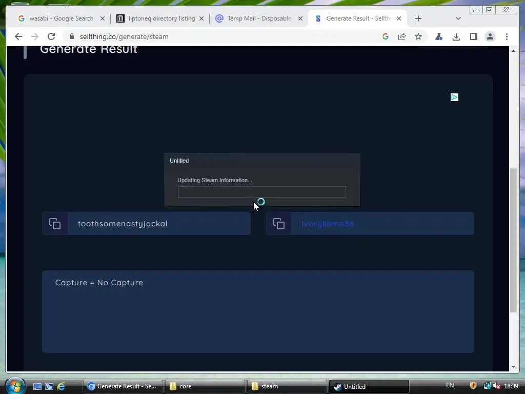Launch Internet Explorer from quick launch
525x394 pixels.
[61, 386]
